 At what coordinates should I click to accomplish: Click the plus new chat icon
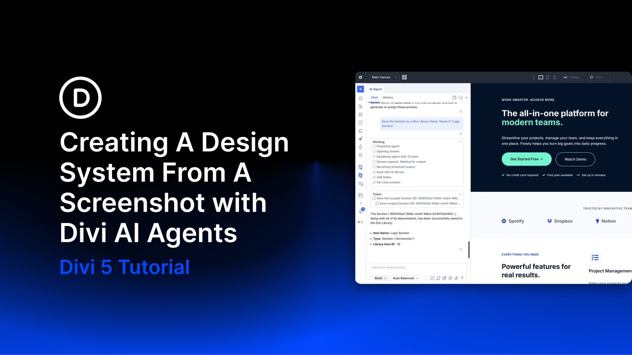coord(466,98)
